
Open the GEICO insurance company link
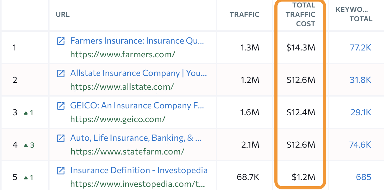(x=137, y=106)
